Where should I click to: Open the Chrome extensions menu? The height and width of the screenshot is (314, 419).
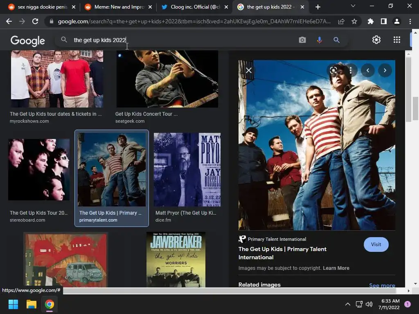point(371,21)
